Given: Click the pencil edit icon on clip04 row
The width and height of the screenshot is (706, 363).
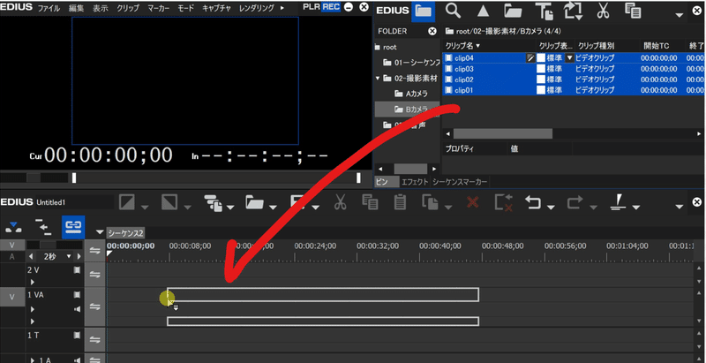Looking at the screenshot, I should [x=530, y=57].
